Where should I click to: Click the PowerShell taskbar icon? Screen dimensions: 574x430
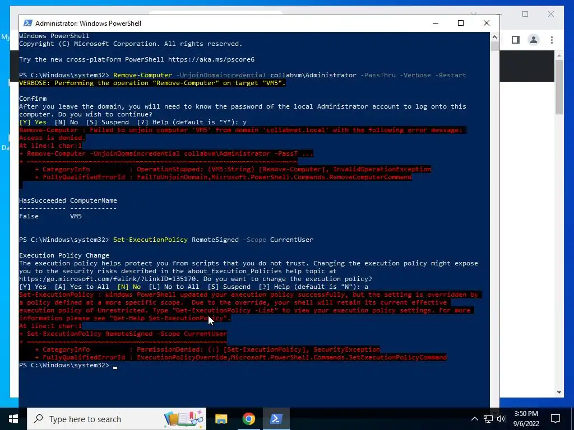(x=276, y=419)
